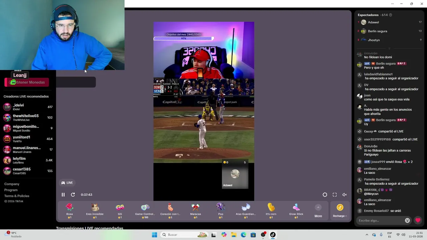Enter fullscreen mode for the stream
Image resolution: width=427 pixels, height=240 pixels.
pos(335,195)
